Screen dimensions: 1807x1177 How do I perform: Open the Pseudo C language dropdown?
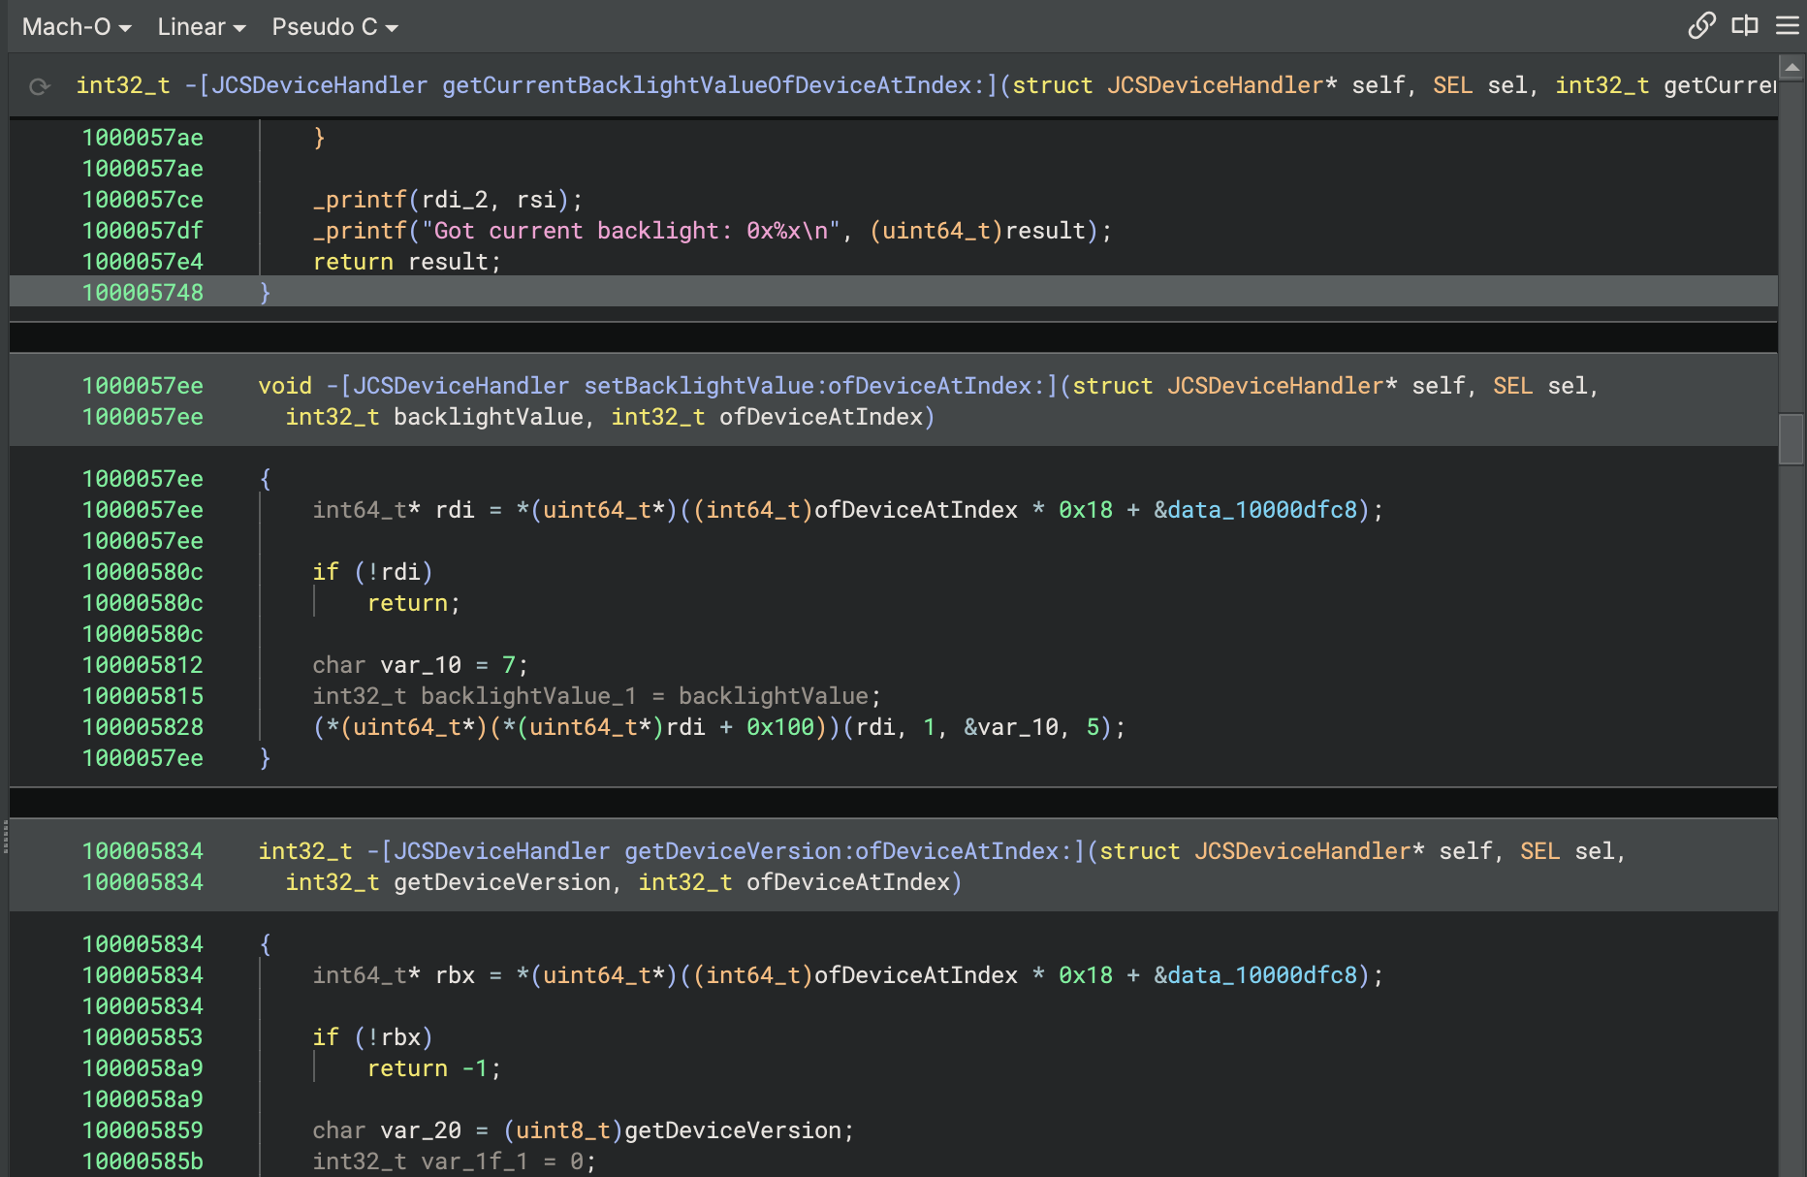334,27
